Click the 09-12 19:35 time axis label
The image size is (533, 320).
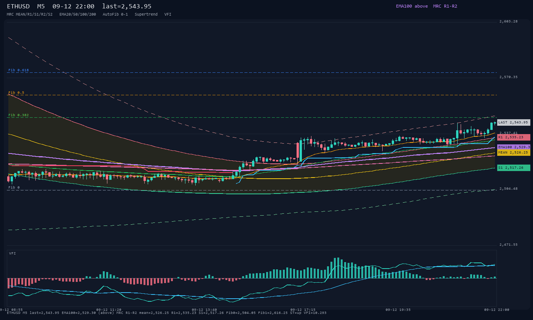point(398,310)
